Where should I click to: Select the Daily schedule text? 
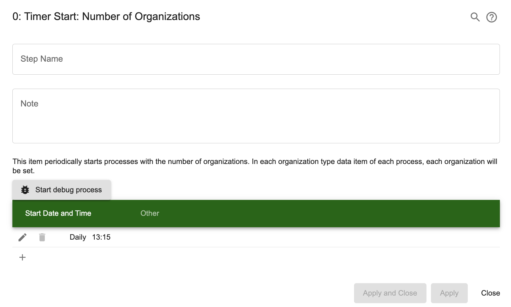pos(78,237)
